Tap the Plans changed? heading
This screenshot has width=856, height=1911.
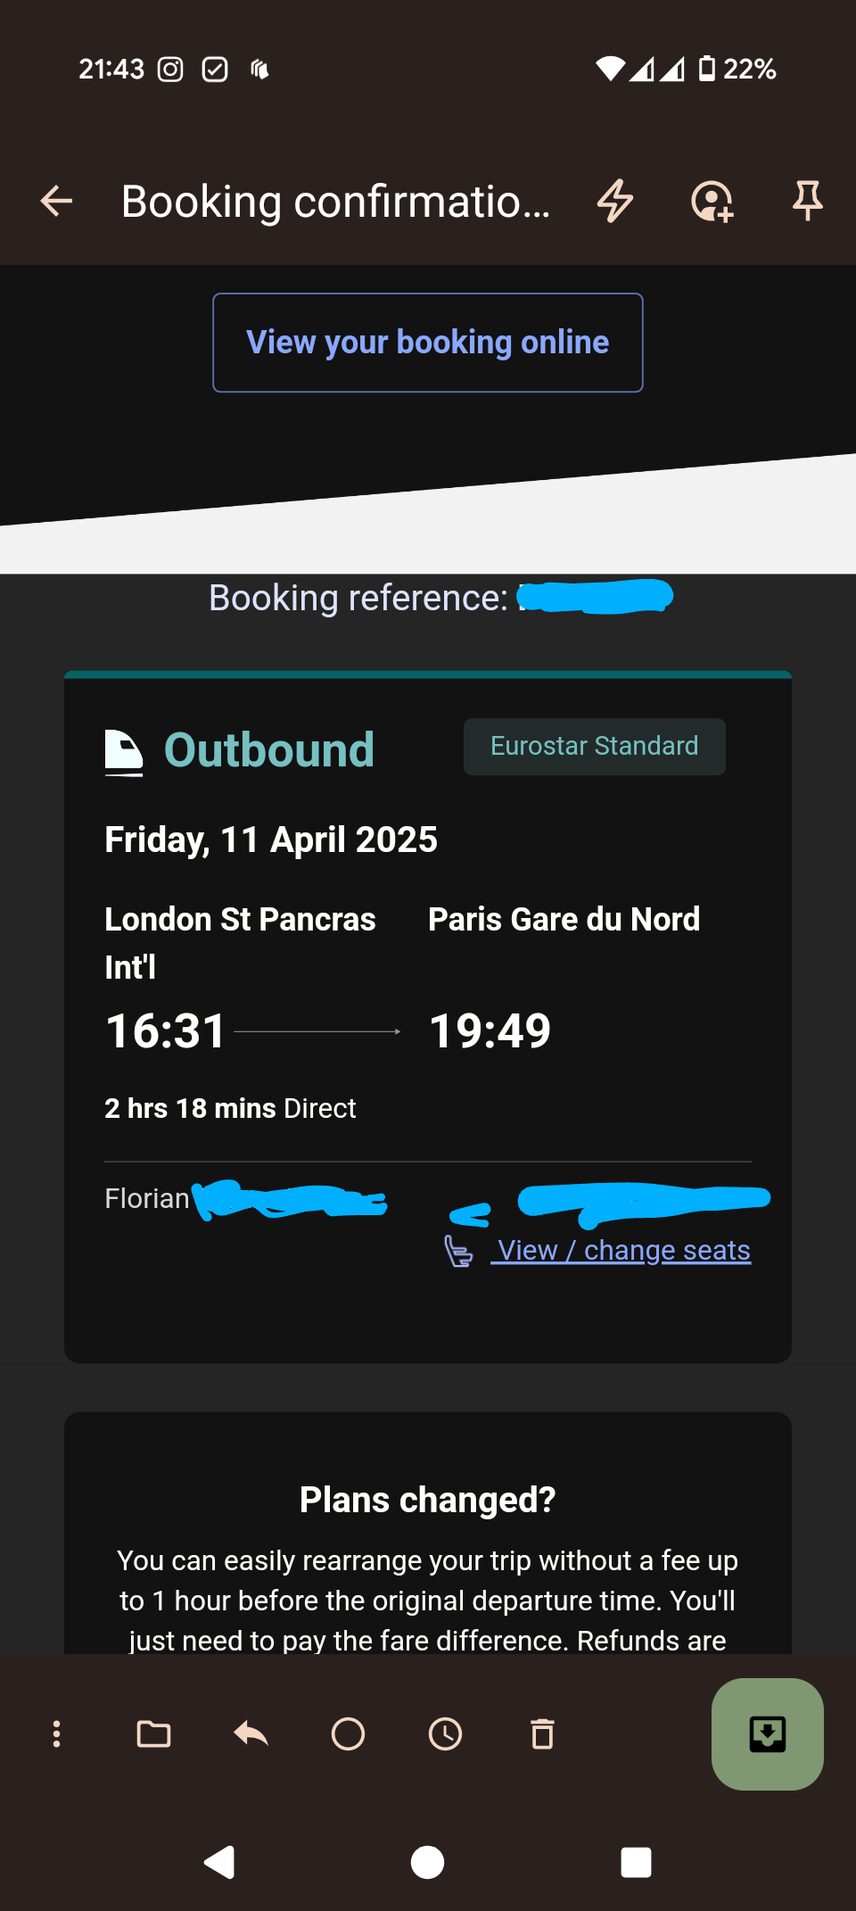[428, 1500]
